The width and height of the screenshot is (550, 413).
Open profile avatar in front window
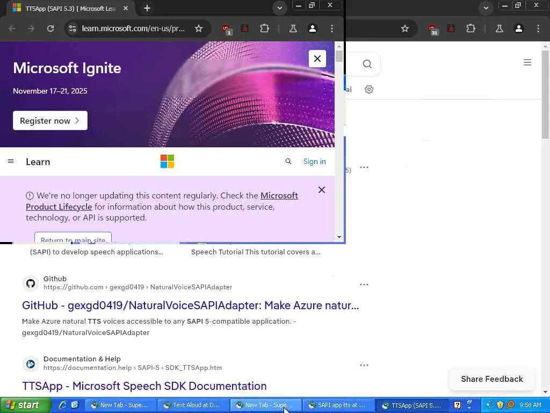(x=313, y=29)
